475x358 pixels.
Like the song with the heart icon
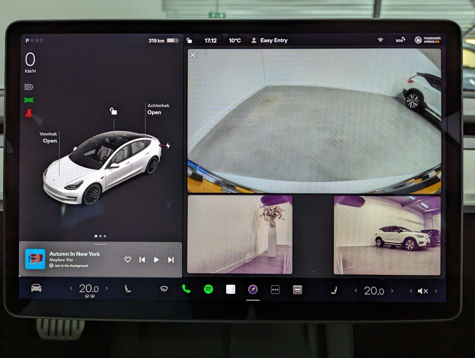(128, 260)
